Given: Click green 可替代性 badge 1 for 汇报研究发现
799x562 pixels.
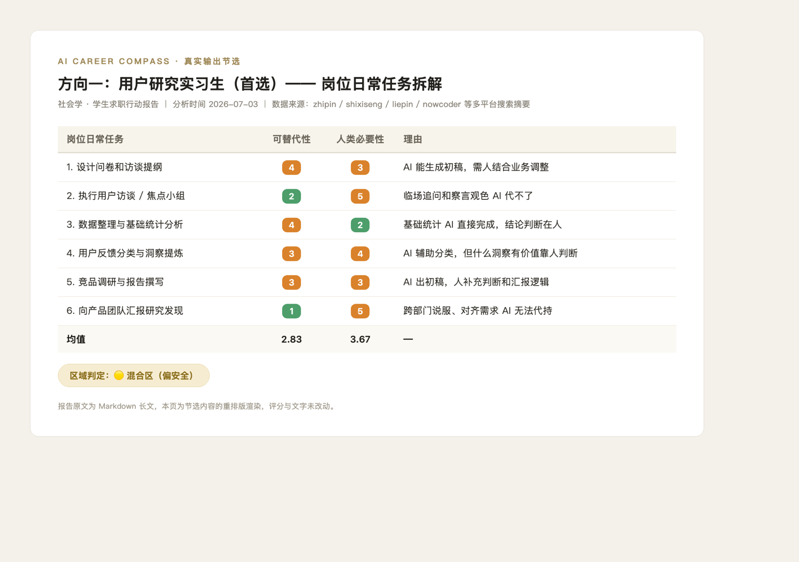Looking at the screenshot, I should click(x=292, y=311).
